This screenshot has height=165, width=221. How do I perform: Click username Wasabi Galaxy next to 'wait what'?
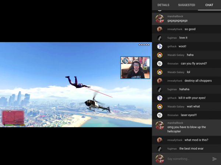(x=176, y=107)
